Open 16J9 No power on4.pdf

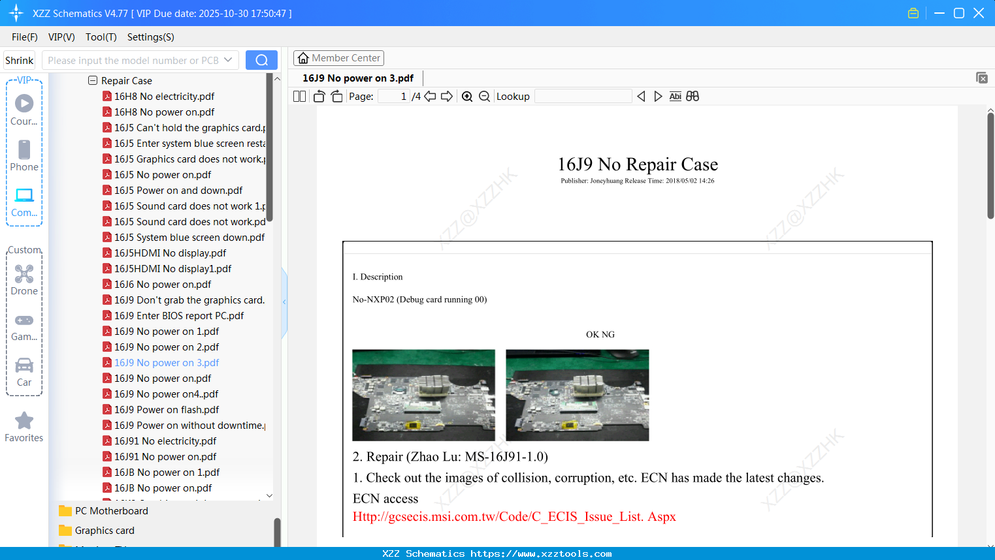(x=167, y=394)
